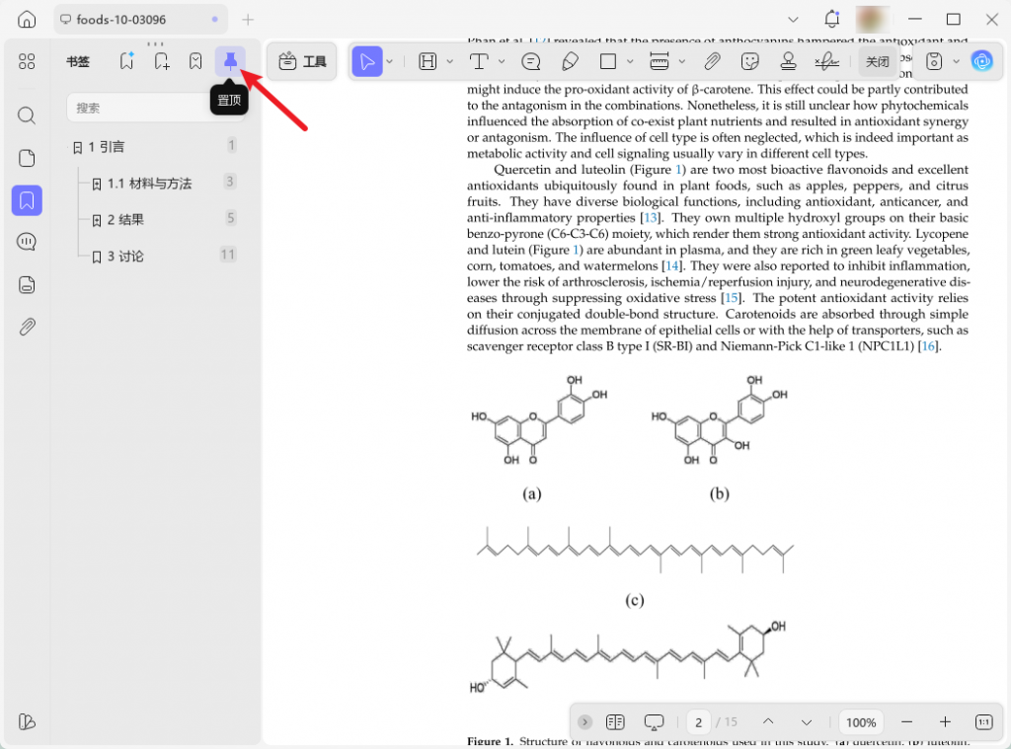The height and width of the screenshot is (749, 1011).
Task: Click the 关闭 button in toolbar
Action: point(877,61)
